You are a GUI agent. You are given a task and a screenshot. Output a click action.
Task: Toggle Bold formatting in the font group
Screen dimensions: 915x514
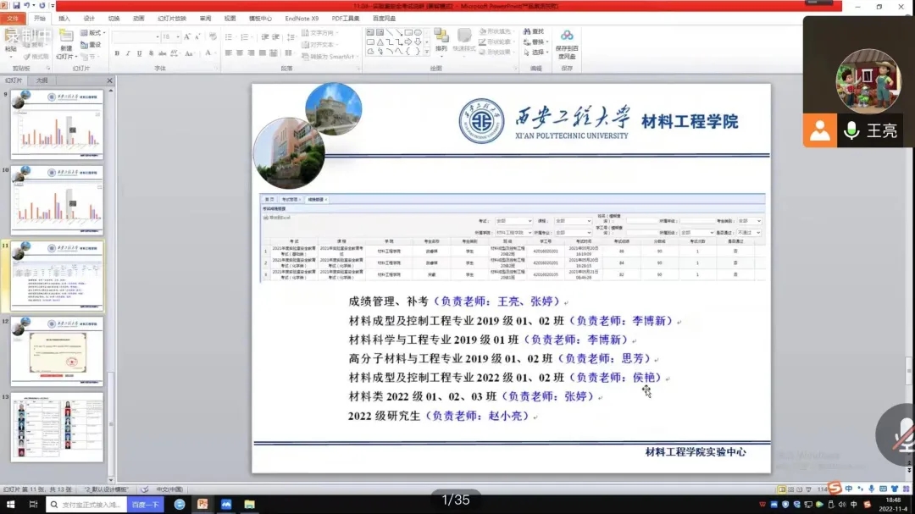point(116,53)
